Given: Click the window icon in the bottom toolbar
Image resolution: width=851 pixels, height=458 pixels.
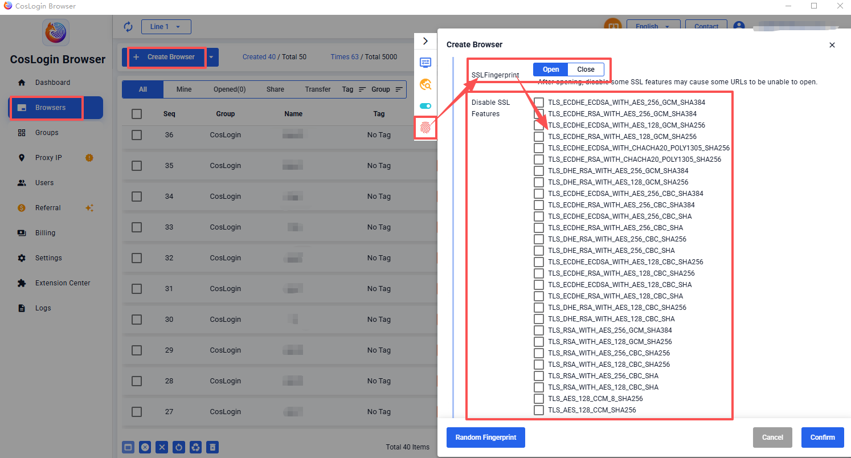Looking at the screenshot, I should click(128, 447).
